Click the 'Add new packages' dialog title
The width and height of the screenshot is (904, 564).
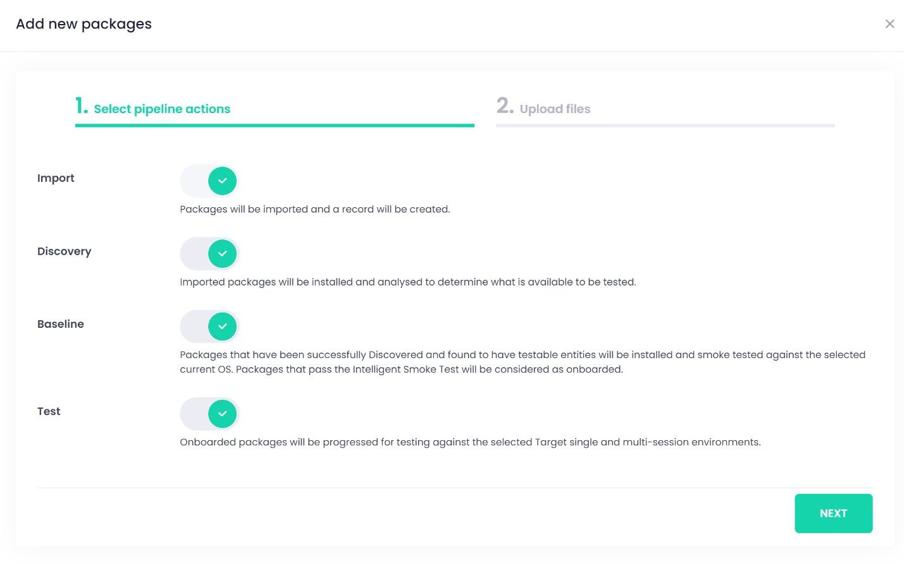pyautogui.click(x=84, y=24)
